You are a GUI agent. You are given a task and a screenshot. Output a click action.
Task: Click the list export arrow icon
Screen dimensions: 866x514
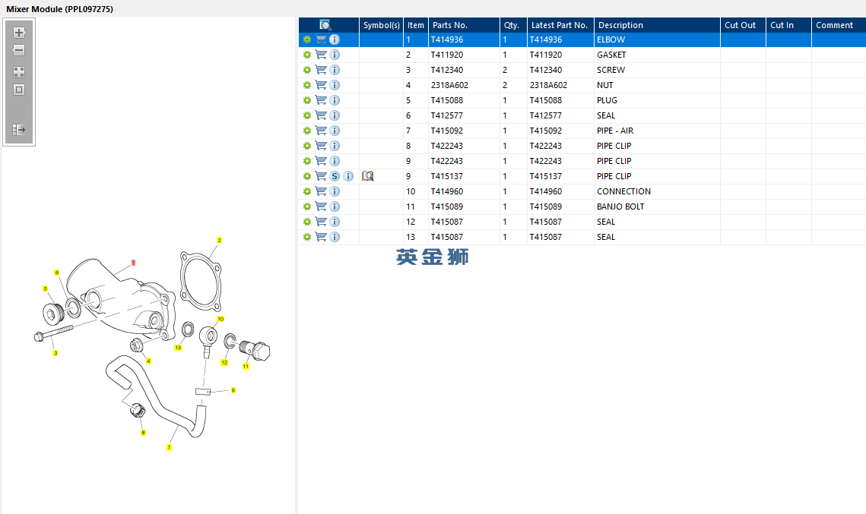[x=19, y=130]
